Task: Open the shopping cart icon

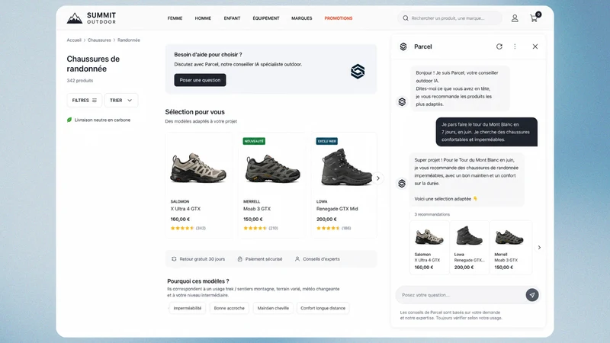Action: [535, 18]
